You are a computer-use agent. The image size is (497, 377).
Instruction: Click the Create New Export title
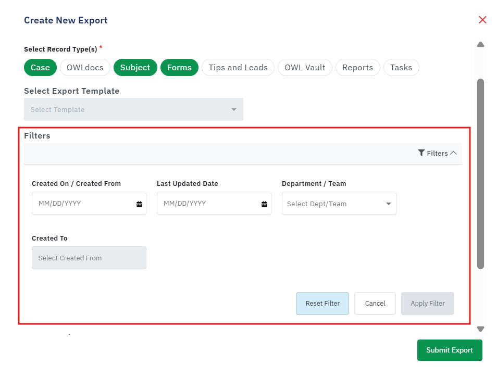click(66, 20)
